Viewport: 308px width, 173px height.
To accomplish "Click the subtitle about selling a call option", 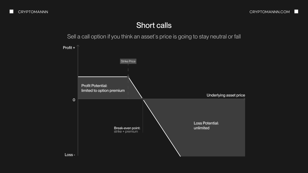I will pyautogui.click(x=154, y=37).
